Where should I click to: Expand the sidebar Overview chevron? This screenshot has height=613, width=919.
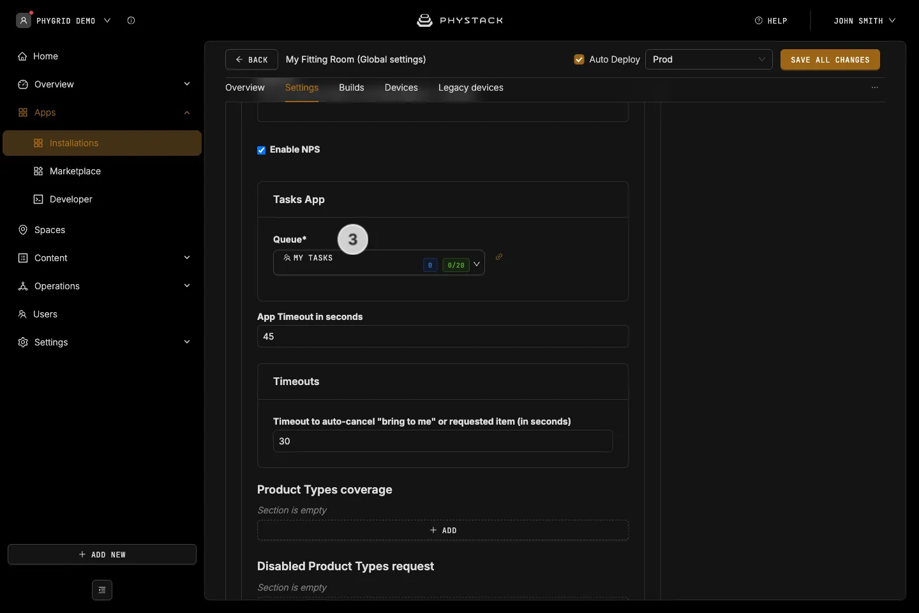187,84
